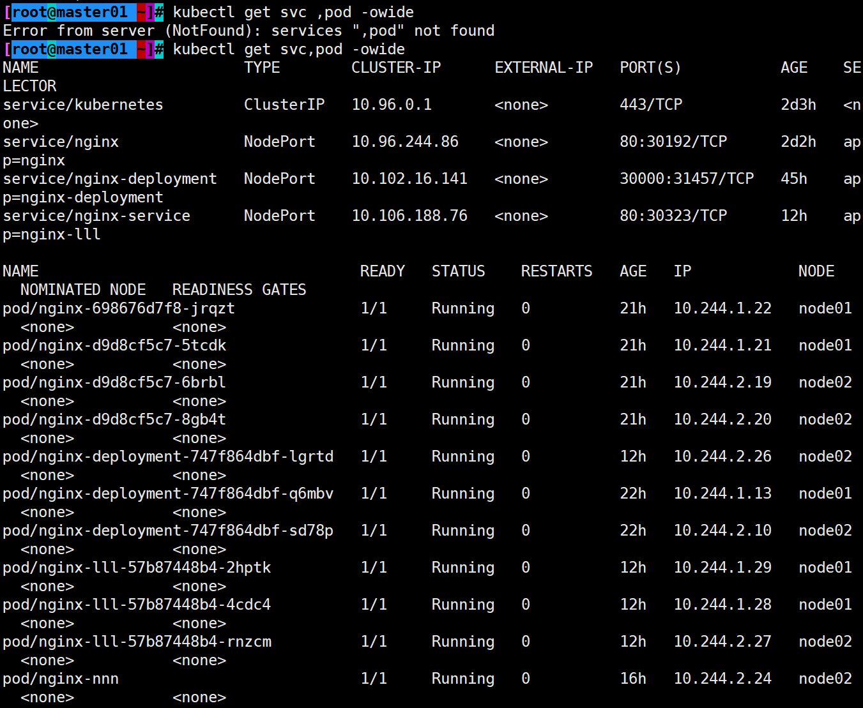This screenshot has height=708, width=863.
Task: Click the NODE column header
Action: point(816,271)
